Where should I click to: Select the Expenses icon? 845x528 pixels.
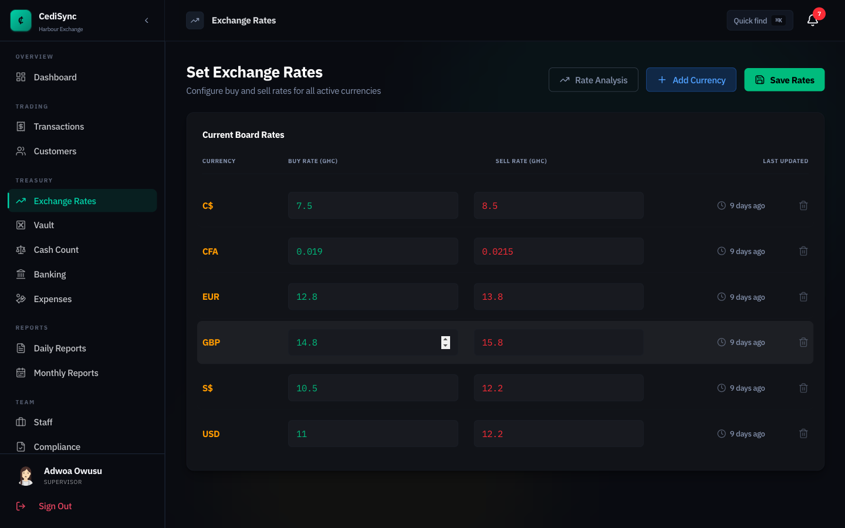coord(22,299)
